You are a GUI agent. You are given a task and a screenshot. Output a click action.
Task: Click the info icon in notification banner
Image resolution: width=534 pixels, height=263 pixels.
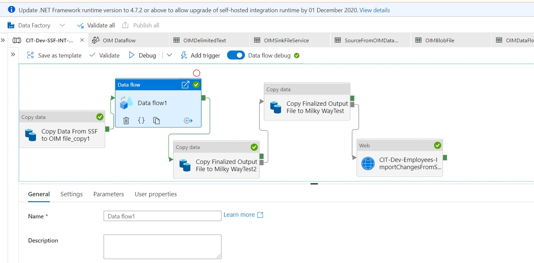pyautogui.click(x=12, y=10)
